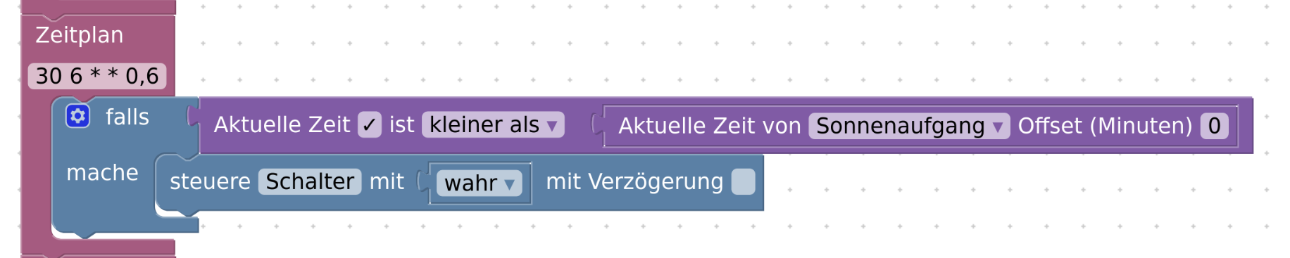Click the 'mache' label of the if block
This screenshot has height=258, width=1290.
coord(102,173)
